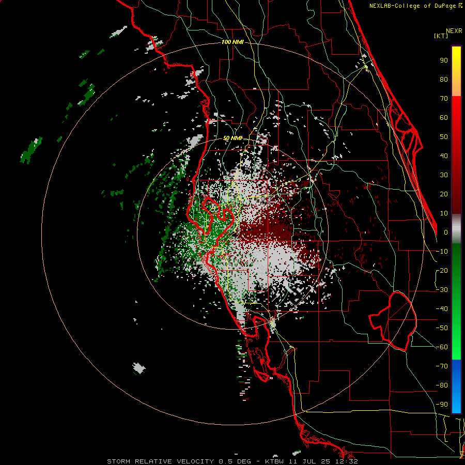Click the -50 value on velocity scale
Viewport: 465px width, 465px height.
(442, 328)
